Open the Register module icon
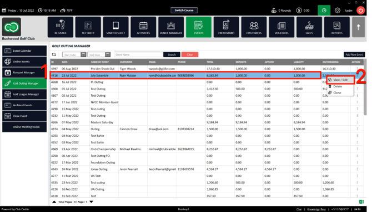The image size is (372, 212). click(61, 27)
